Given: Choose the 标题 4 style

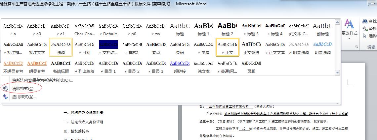Looking at the screenshot, I should click(275, 29).
